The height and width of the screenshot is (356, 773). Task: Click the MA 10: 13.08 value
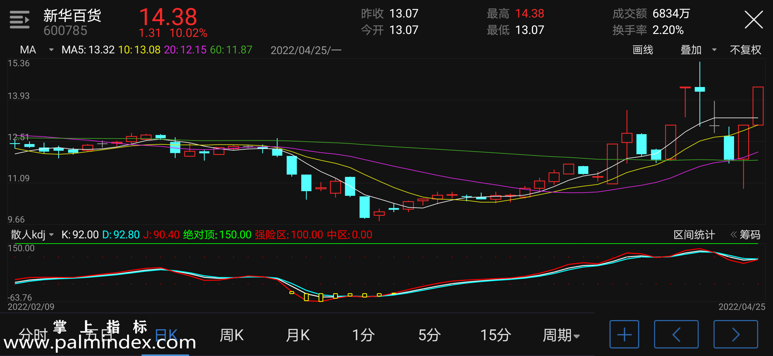tap(139, 50)
